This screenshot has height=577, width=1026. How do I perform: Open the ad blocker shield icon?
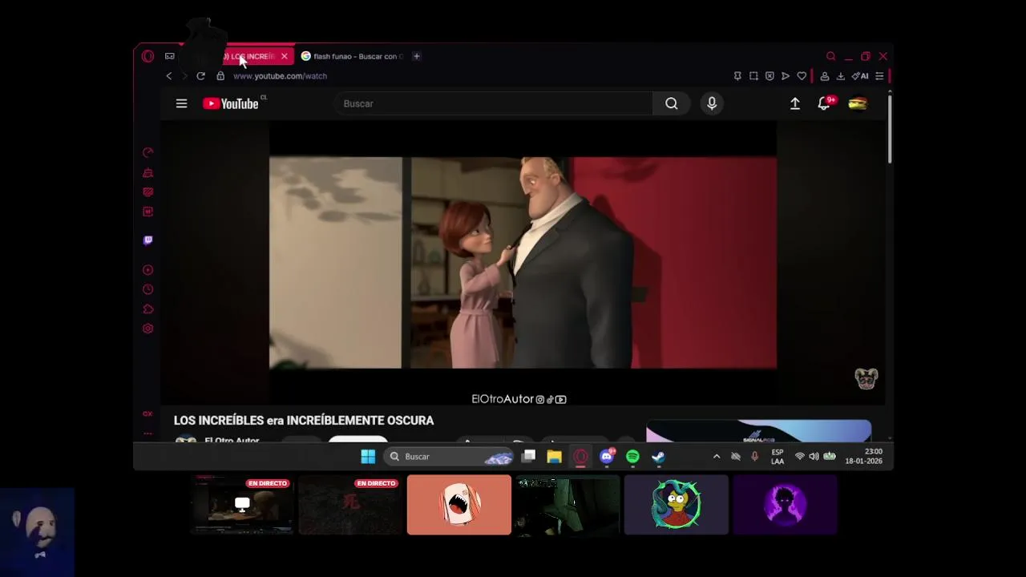point(769,76)
